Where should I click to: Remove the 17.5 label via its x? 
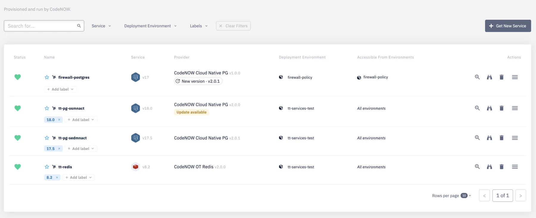(x=59, y=149)
